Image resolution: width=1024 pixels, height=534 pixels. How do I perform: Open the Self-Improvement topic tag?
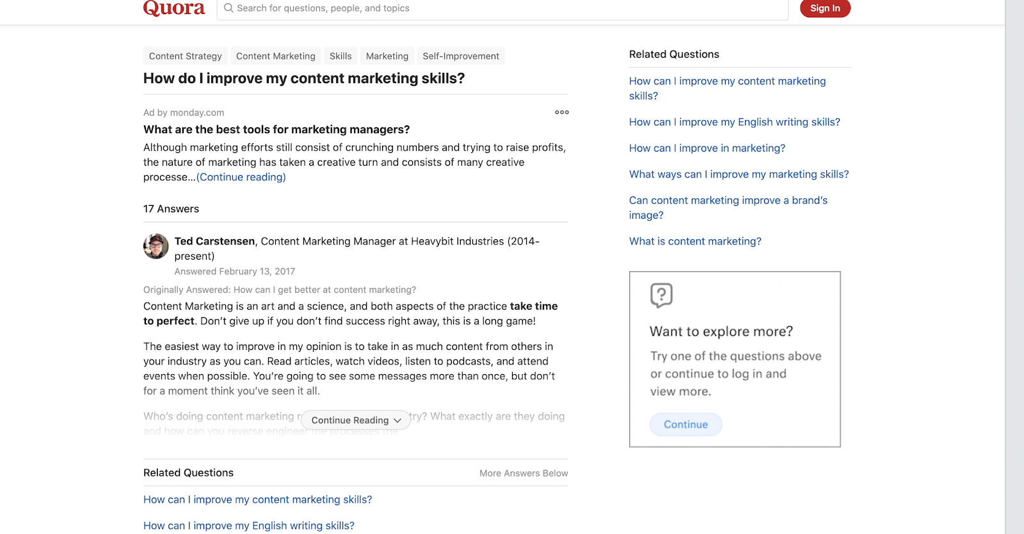click(x=461, y=56)
